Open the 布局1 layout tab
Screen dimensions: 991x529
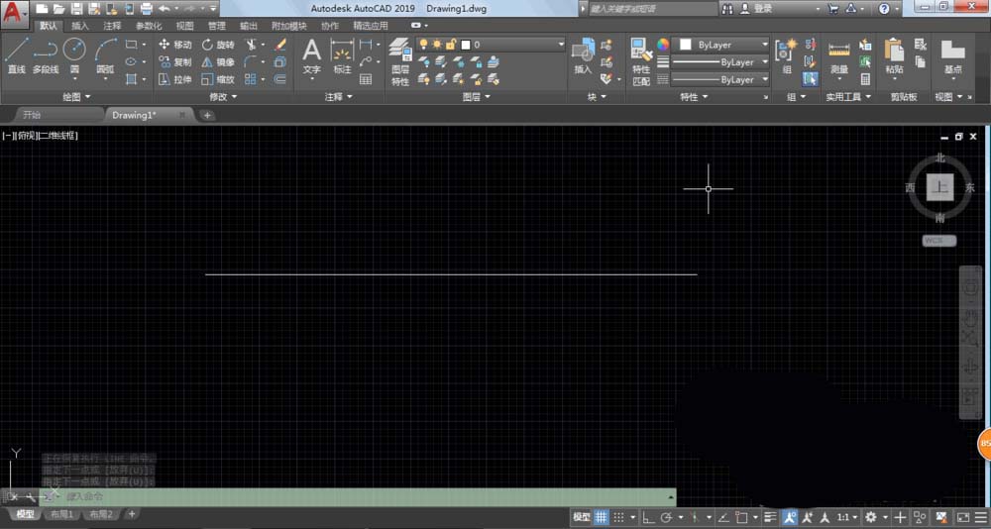coord(63,514)
